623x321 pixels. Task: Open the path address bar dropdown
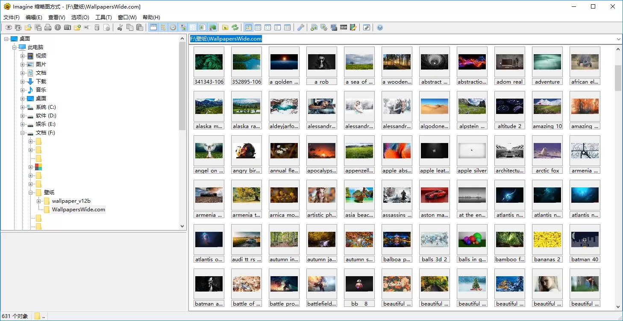click(618, 39)
